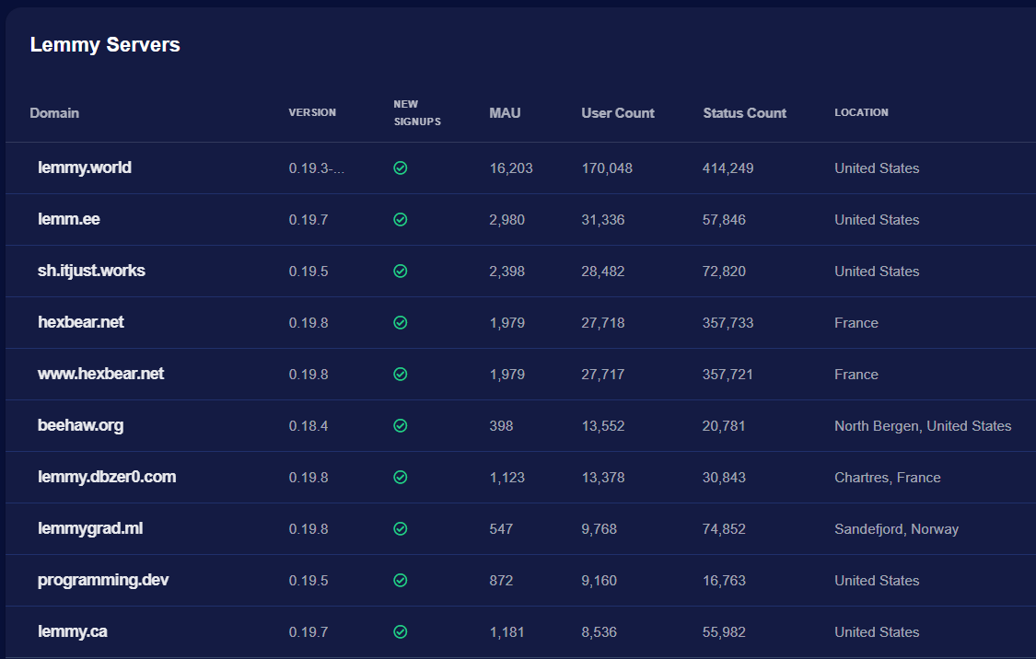Click the location Chartres, France
The height and width of the screenshot is (659, 1036).
click(x=888, y=478)
